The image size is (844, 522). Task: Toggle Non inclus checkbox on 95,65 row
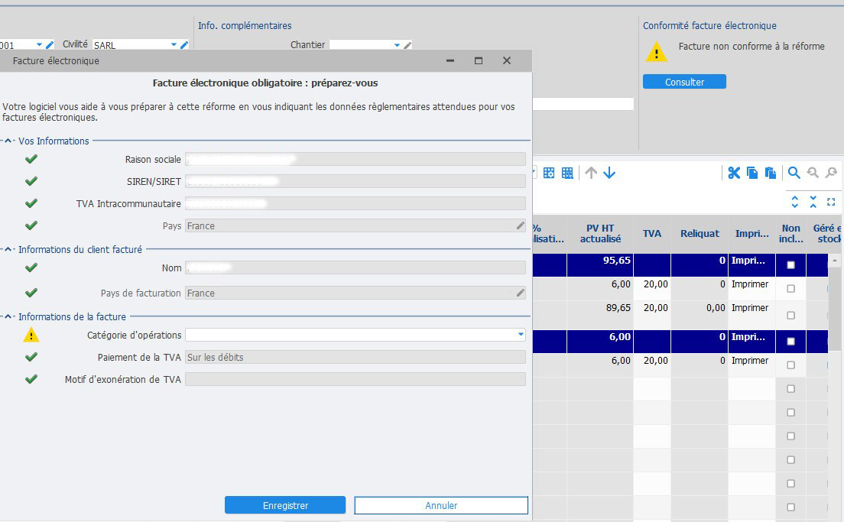[790, 265]
